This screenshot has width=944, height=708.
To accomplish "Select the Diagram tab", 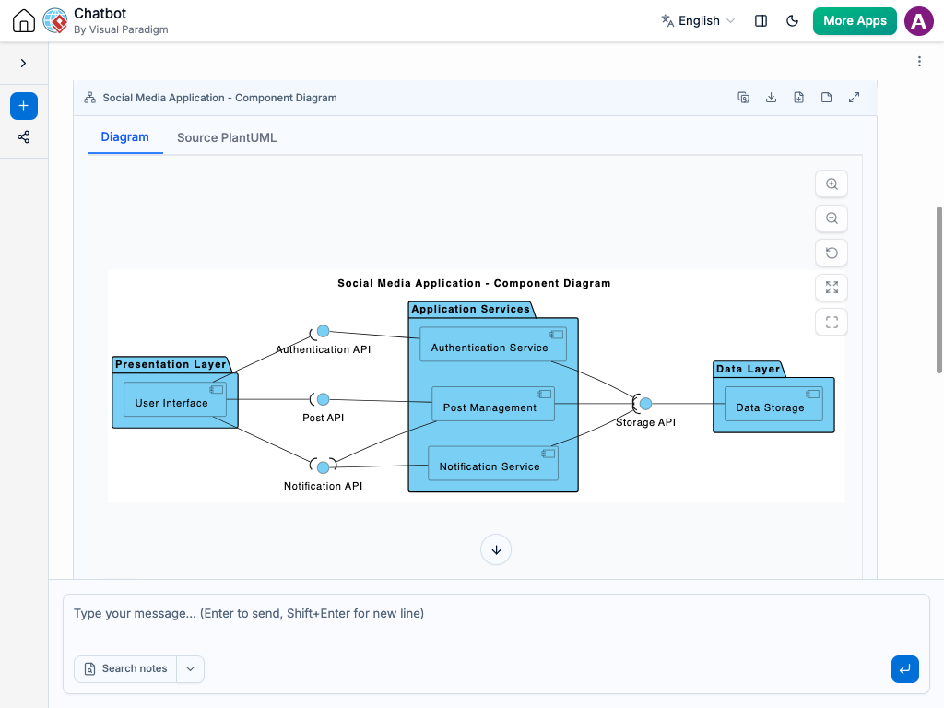I will [124, 137].
